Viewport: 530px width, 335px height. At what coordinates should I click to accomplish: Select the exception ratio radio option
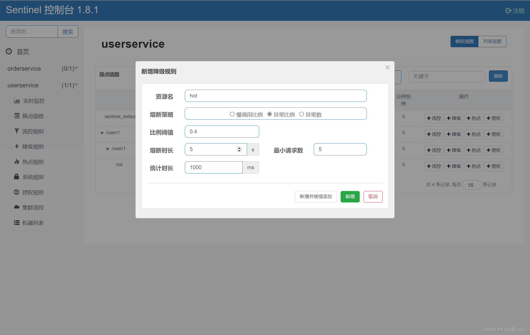pyautogui.click(x=270, y=114)
